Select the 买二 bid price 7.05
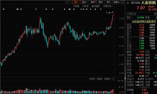The width and height of the screenshot is (157, 94). coord(142,41)
